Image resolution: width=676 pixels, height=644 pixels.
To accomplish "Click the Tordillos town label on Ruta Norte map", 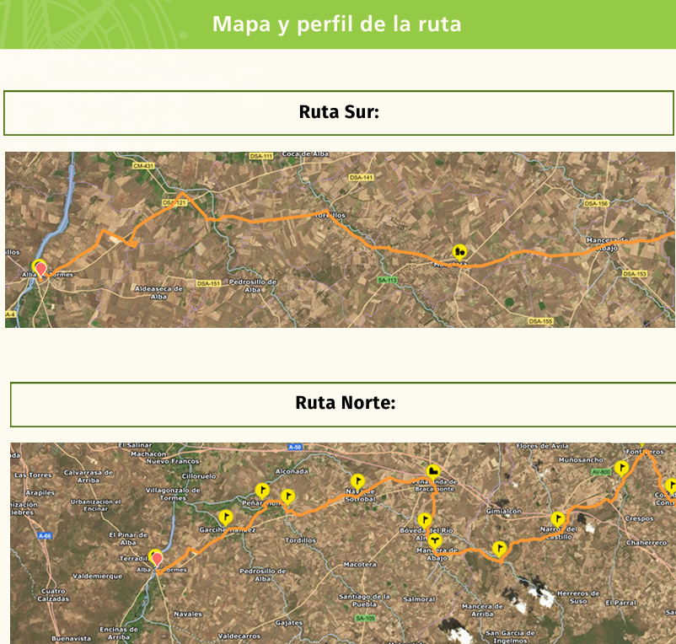I will point(301,539).
